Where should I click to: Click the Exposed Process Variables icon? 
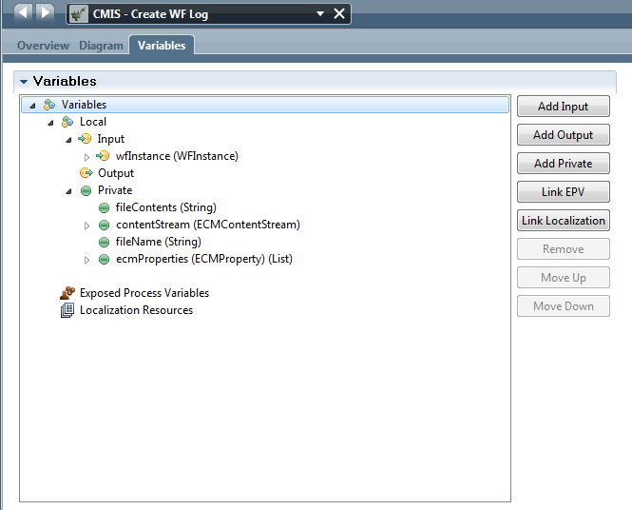pos(67,293)
